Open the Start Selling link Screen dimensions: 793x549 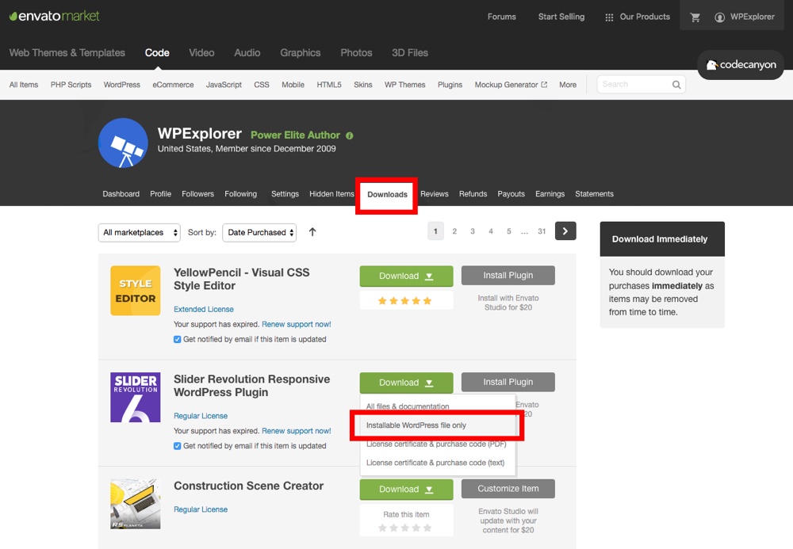coord(561,17)
